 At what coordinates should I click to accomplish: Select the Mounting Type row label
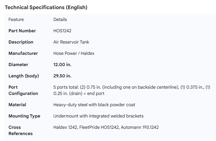coord(24,116)
